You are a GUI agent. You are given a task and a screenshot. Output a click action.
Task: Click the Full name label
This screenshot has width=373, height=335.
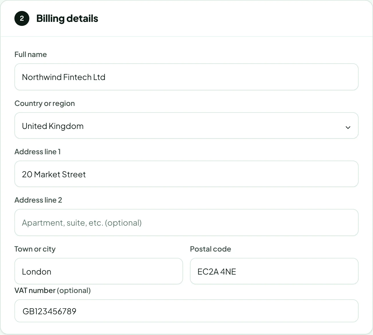31,54
